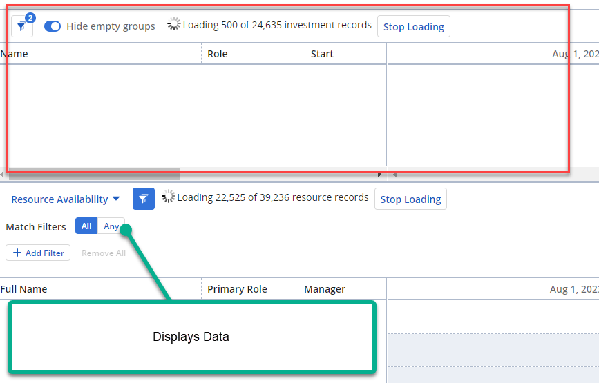Click the blue resource filter icon

(143, 199)
